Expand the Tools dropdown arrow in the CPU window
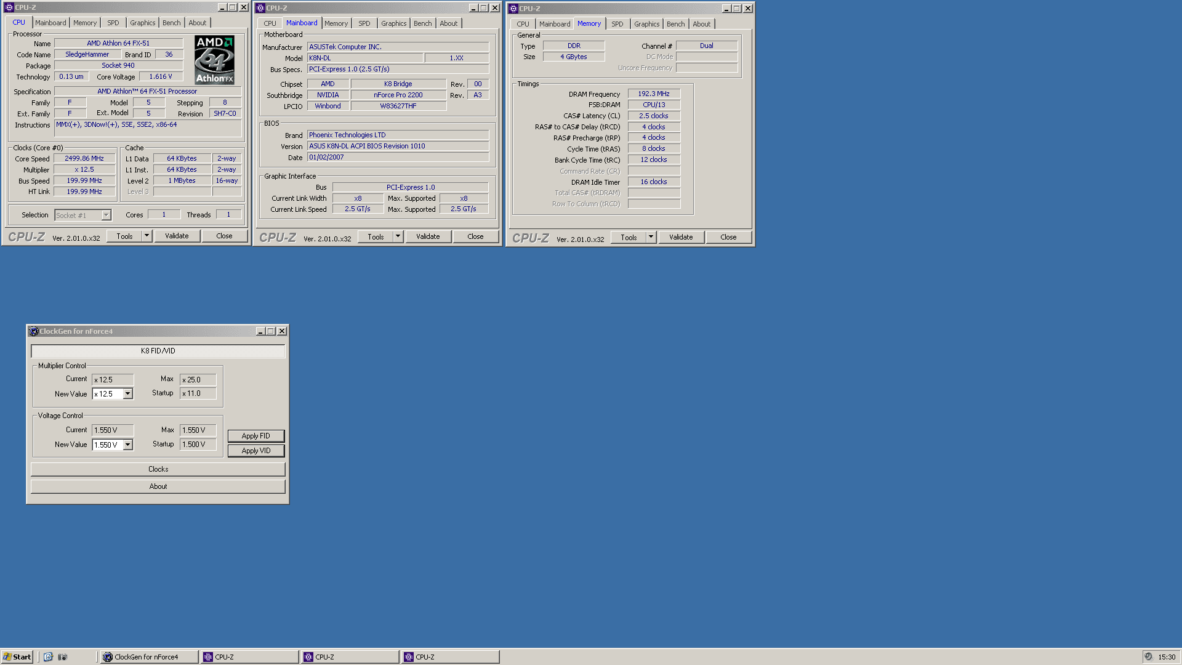 click(147, 236)
